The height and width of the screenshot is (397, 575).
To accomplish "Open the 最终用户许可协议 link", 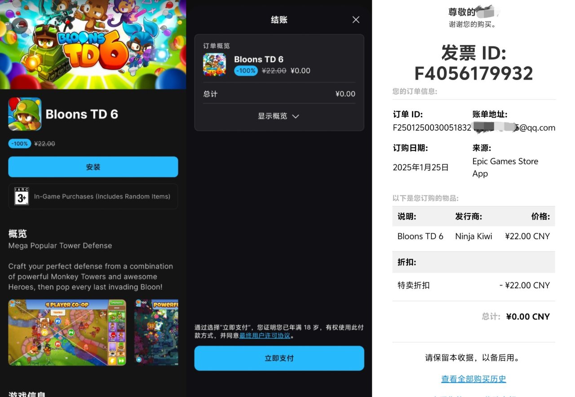I will pyautogui.click(x=265, y=335).
